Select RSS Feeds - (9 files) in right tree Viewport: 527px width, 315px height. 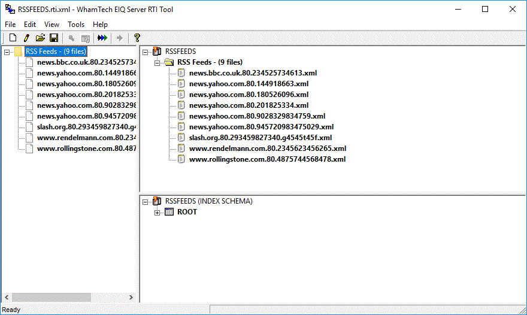210,62
